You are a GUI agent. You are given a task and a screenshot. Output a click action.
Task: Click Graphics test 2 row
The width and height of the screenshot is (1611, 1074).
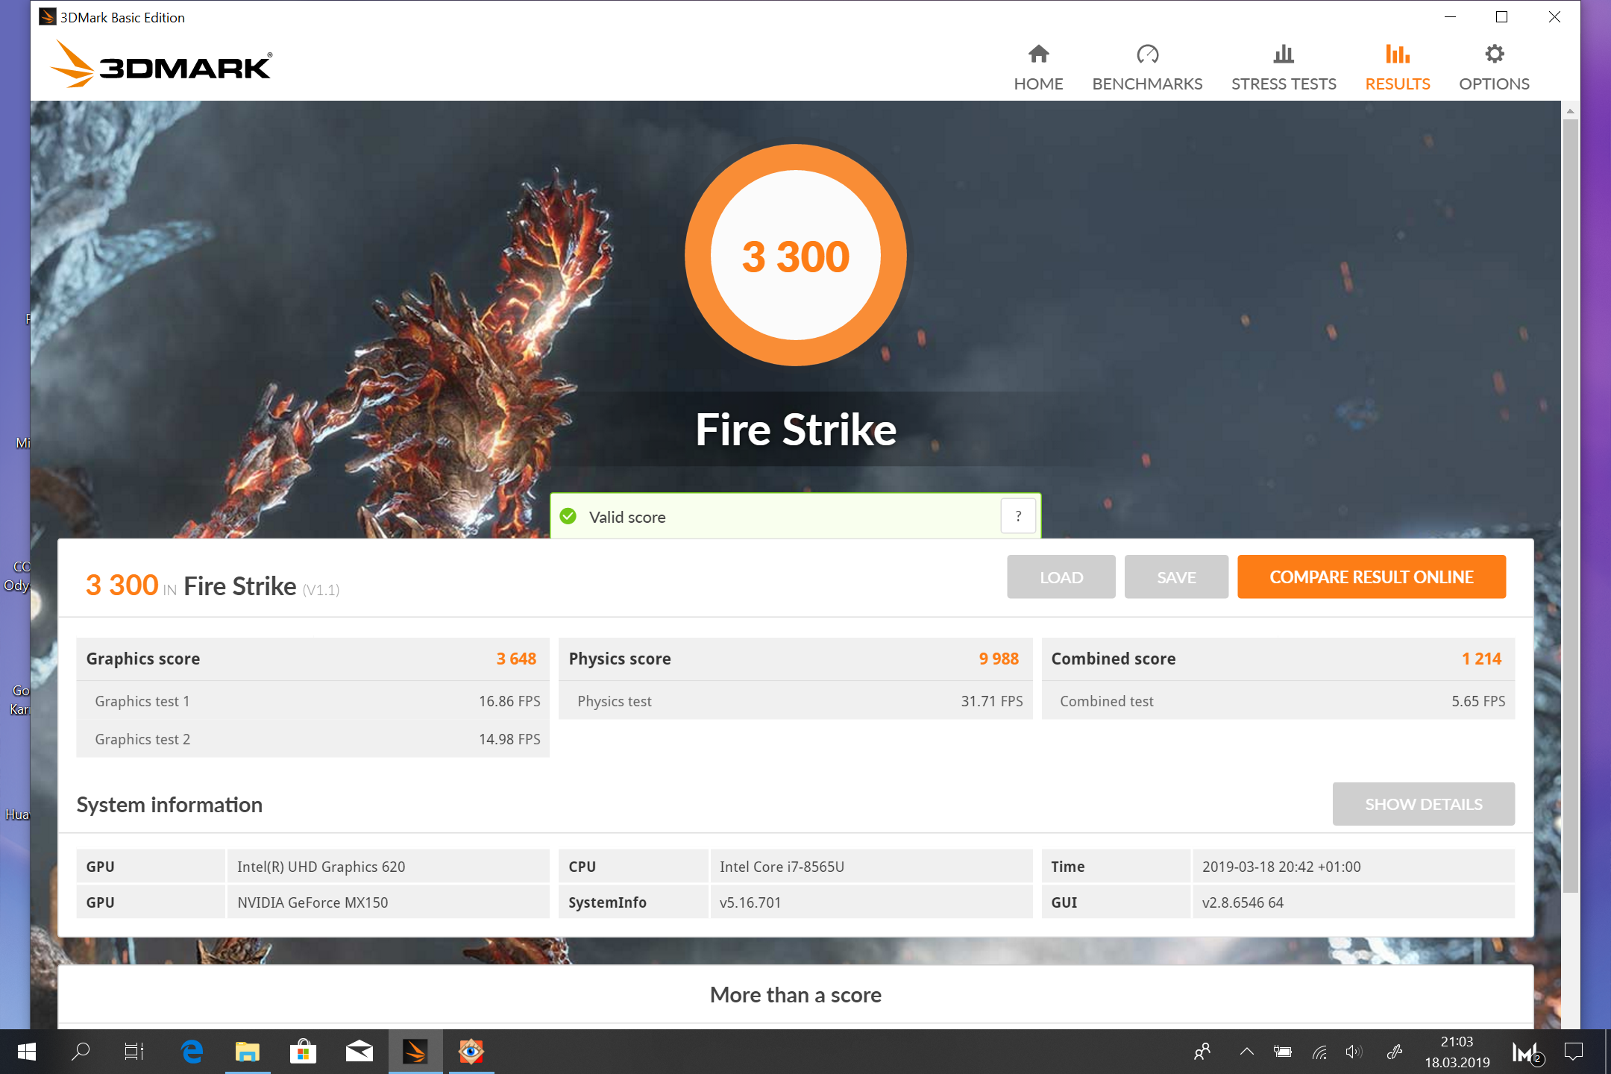313,739
